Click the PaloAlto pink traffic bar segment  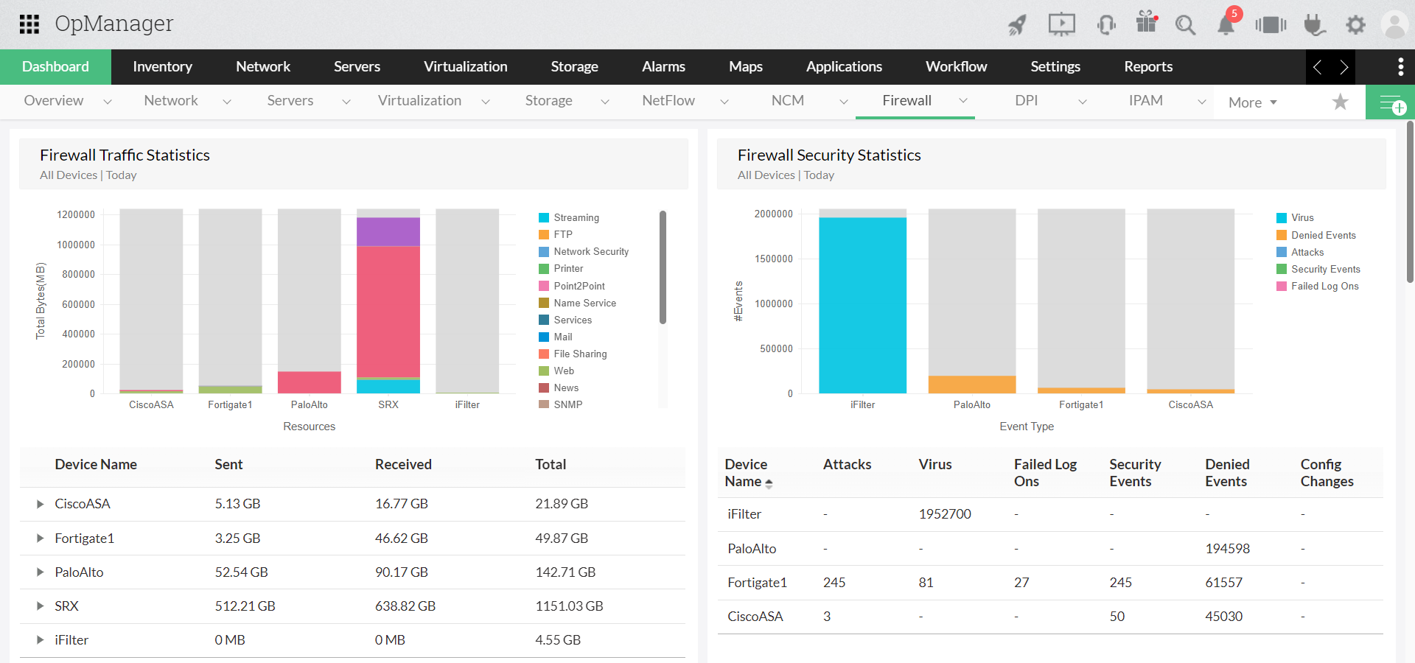[x=310, y=382]
